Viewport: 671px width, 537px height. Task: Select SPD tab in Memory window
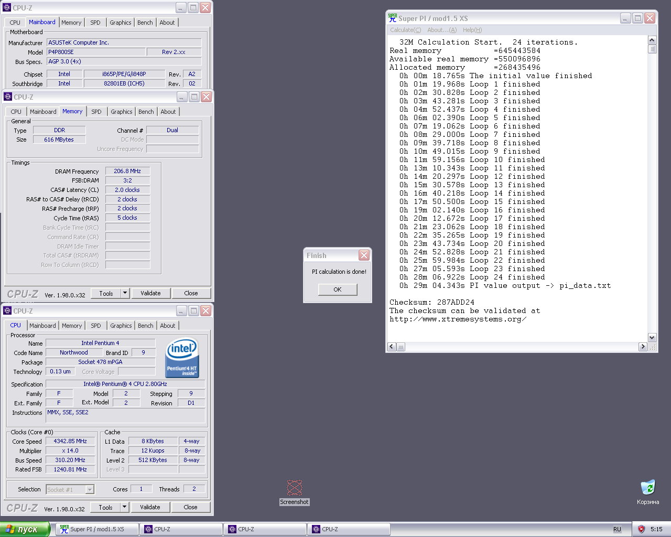(x=96, y=112)
